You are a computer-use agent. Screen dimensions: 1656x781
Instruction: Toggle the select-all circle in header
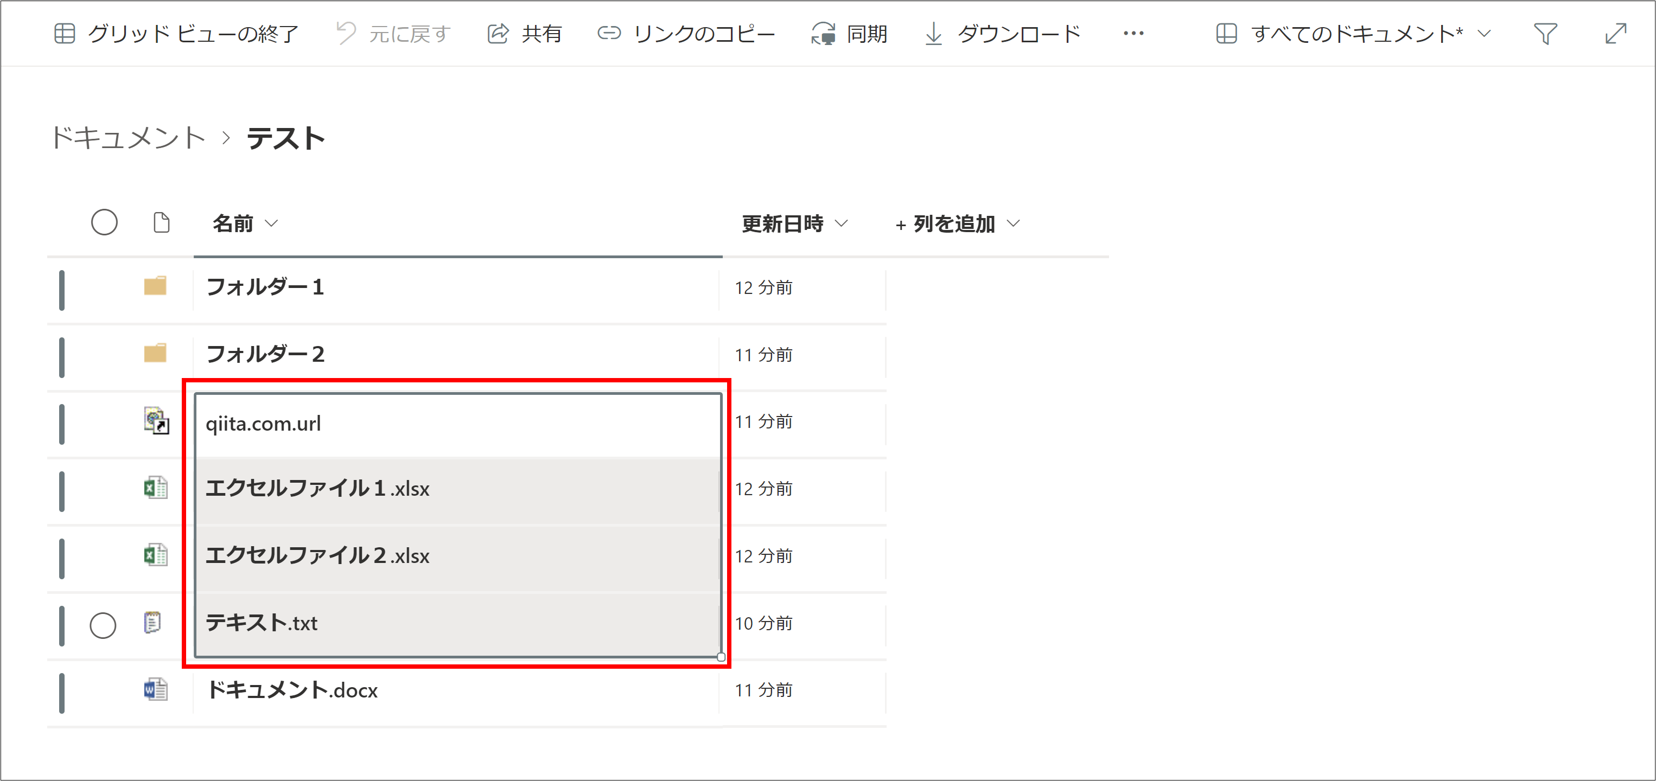tap(104, 223)
